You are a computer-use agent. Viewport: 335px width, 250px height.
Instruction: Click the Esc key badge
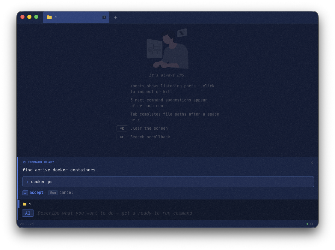coord(53,193)
